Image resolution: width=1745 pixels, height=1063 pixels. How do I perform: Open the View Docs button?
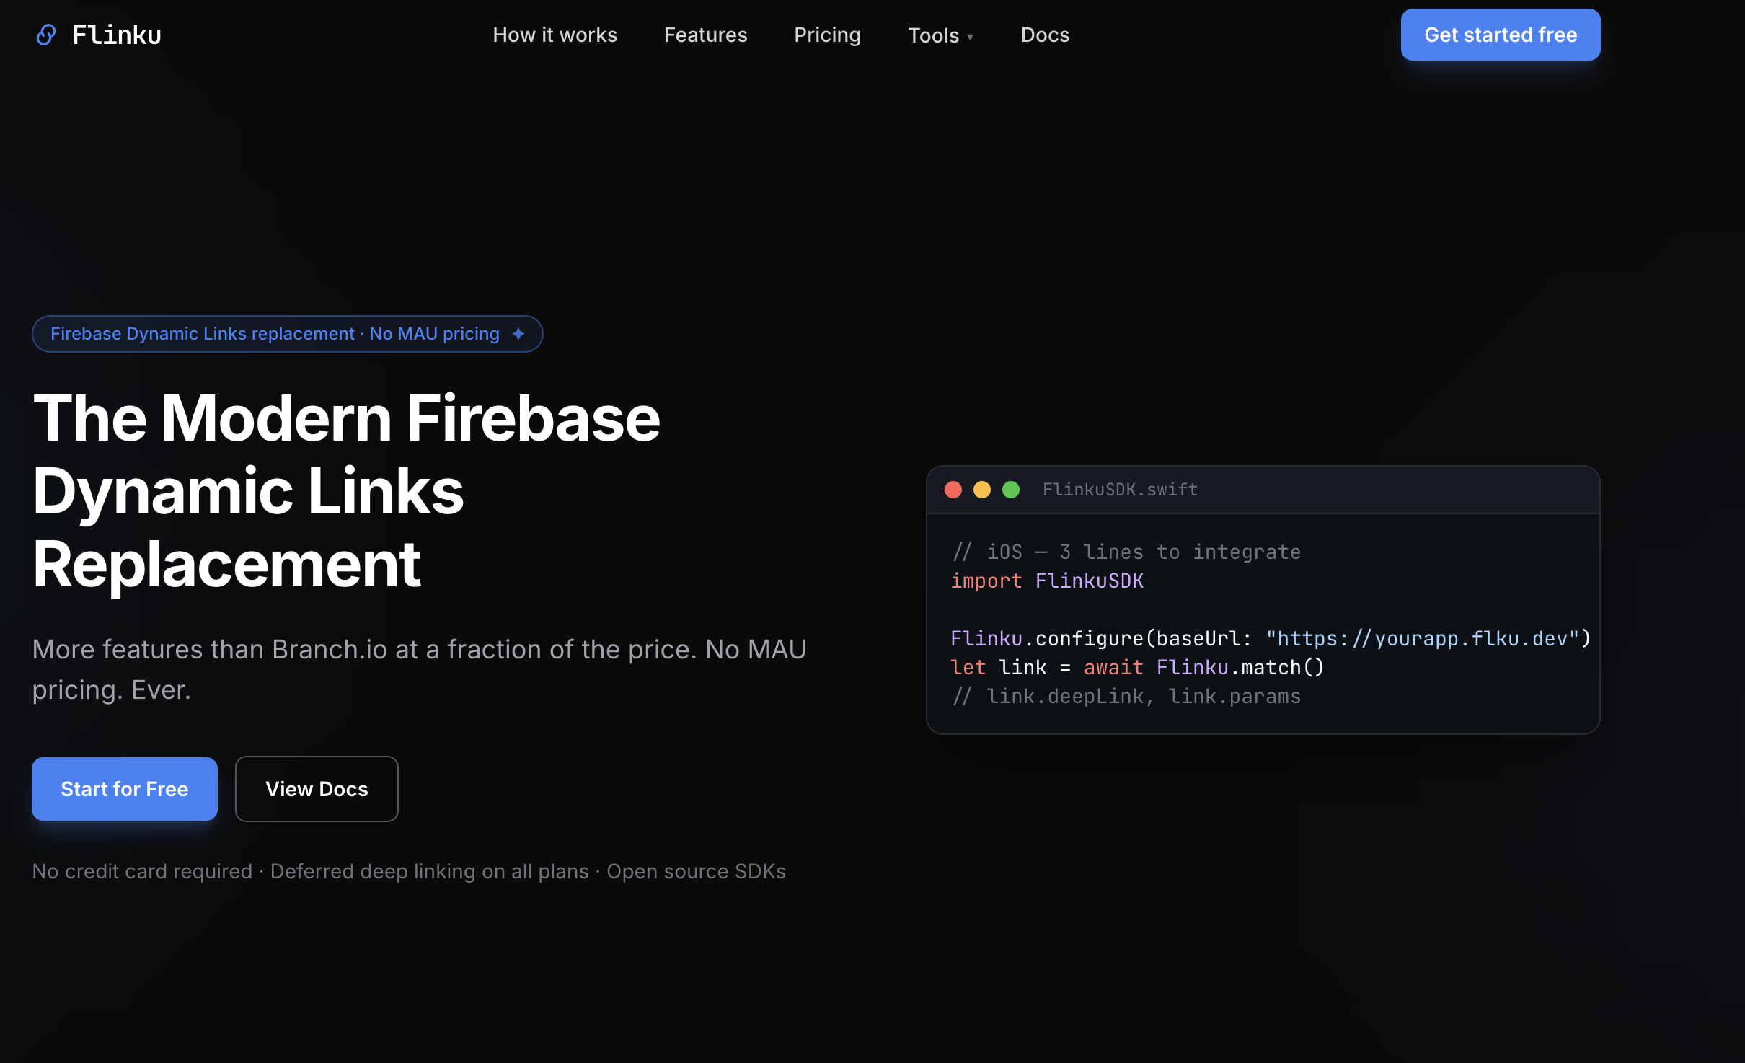click(x=317, y=789)
